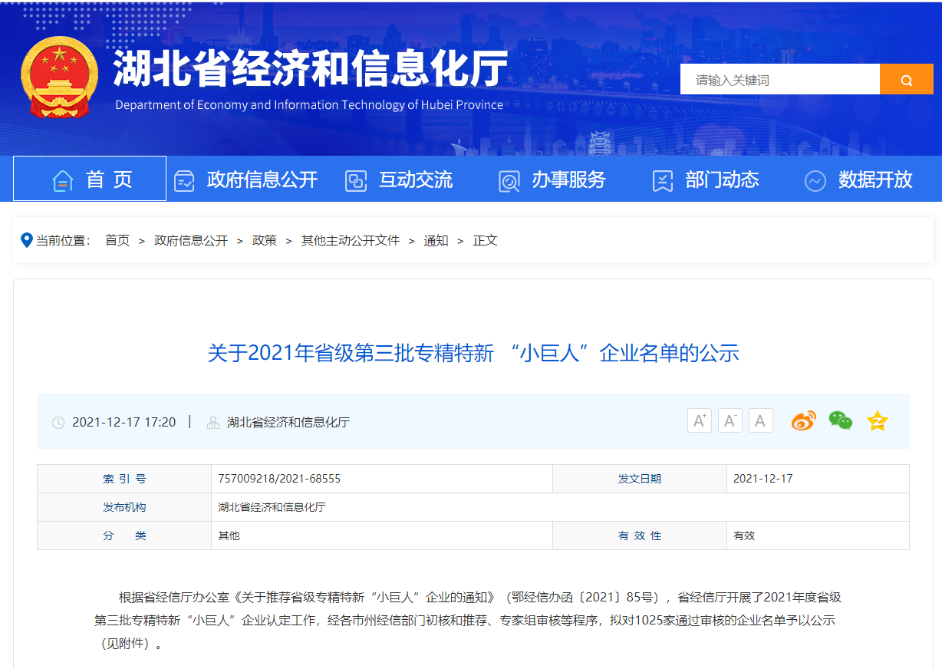Decrease font size with the A- icon
The height and width of the screenshot is (669, 942).
coord(730,420)
